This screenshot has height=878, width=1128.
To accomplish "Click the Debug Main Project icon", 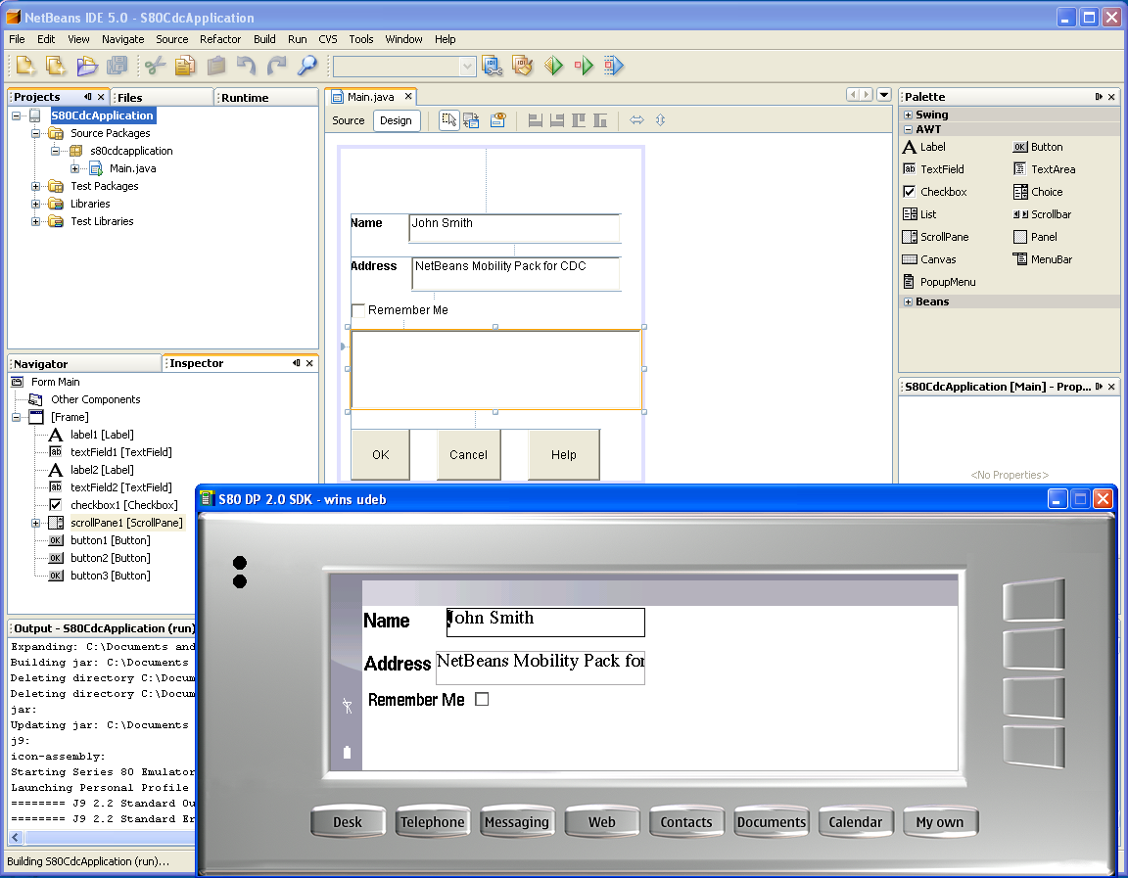I will [x=585, y=67].
